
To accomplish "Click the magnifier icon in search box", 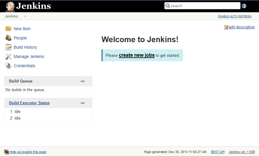I will [x=167, y=6].
